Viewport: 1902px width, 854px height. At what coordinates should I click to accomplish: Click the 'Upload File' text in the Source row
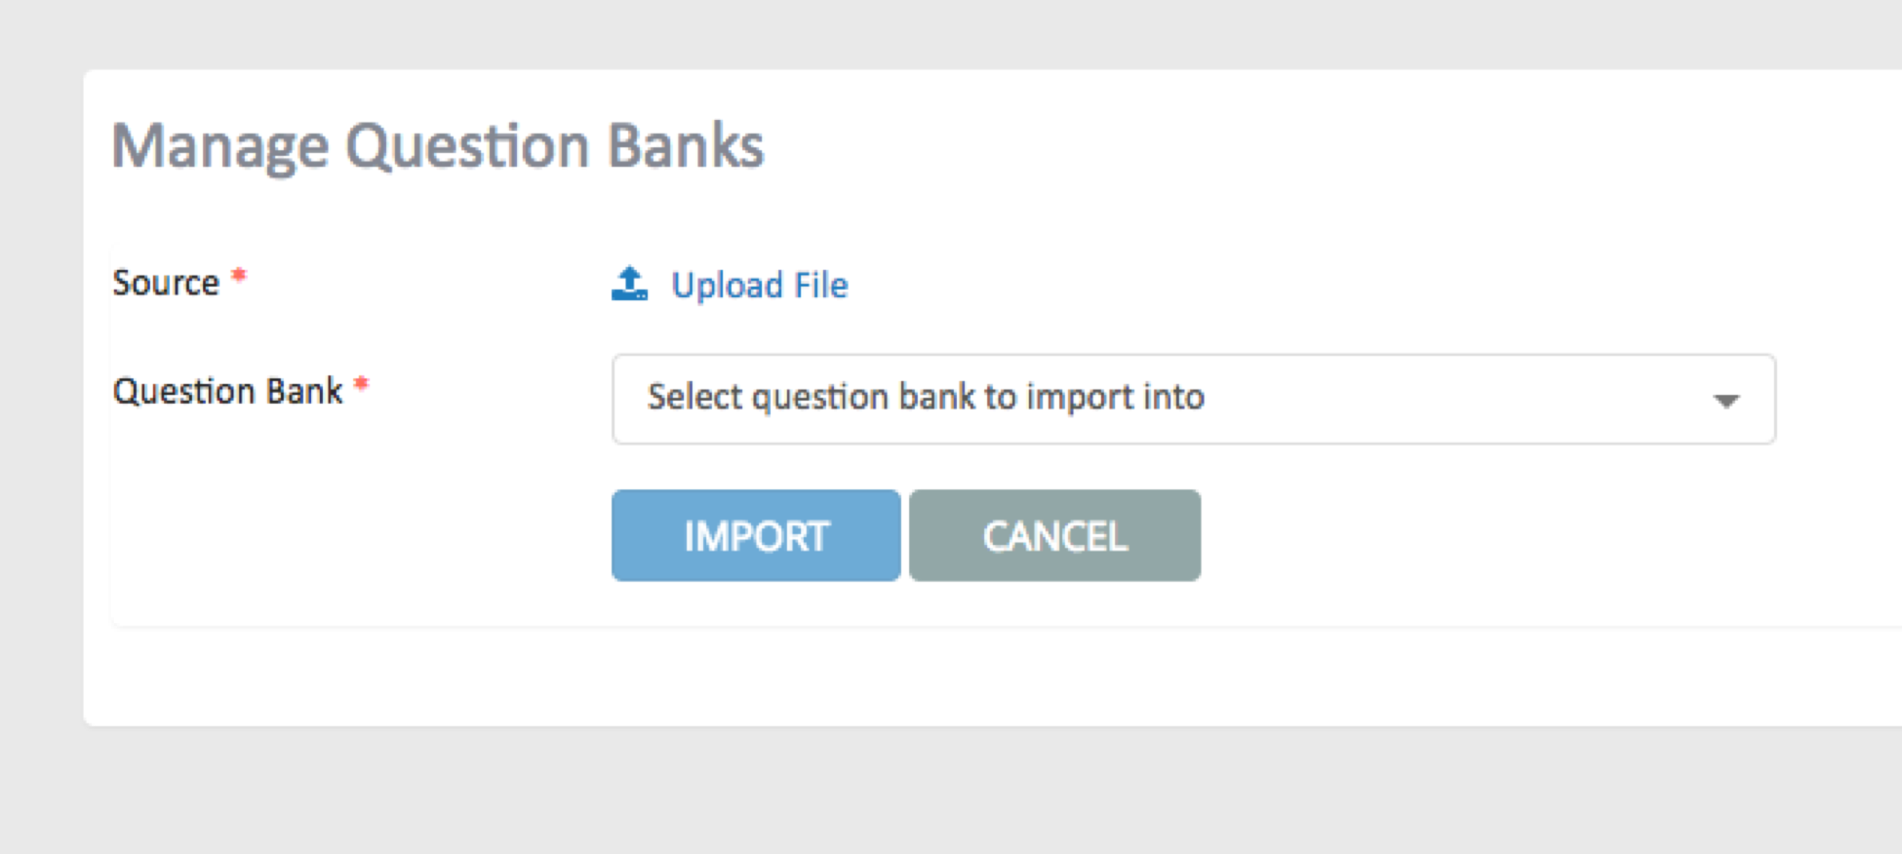760,286
